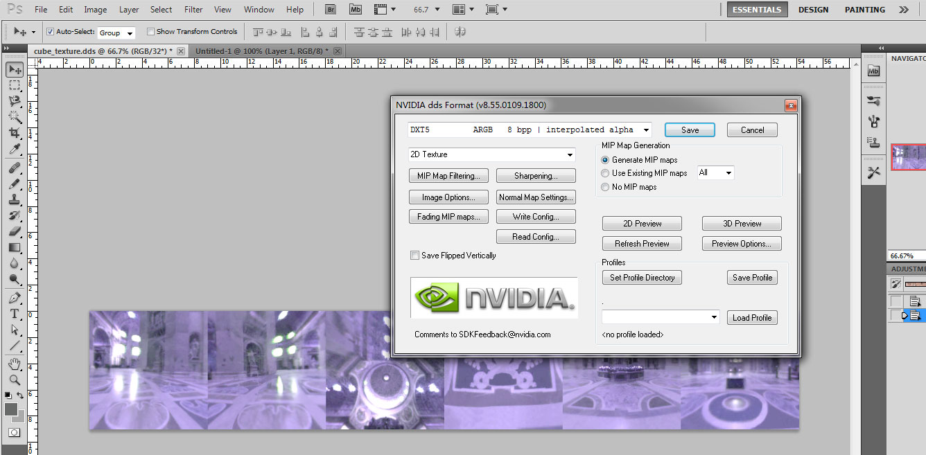Viewport: 926px width, 455px height.
Task: Switch to the Untitled-1 document tab
Action: point(262,51)
